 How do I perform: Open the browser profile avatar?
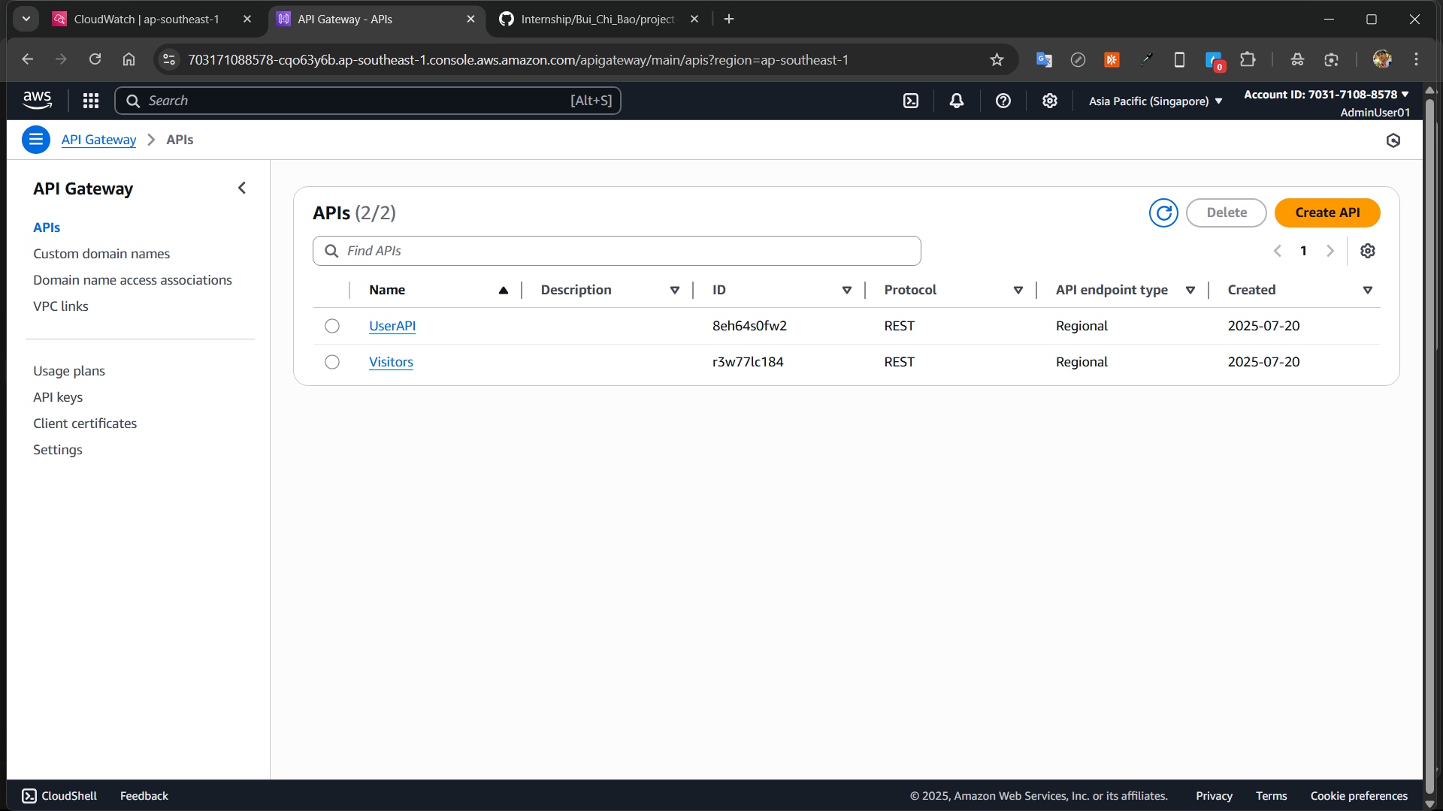(1382, 60)
